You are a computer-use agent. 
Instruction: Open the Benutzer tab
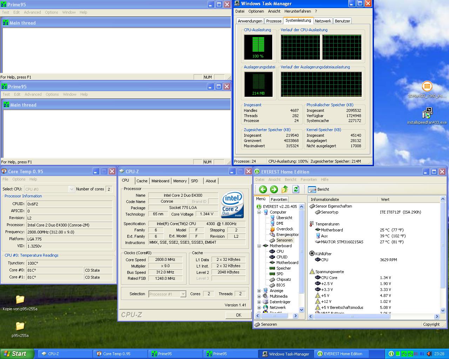[342, 21]
